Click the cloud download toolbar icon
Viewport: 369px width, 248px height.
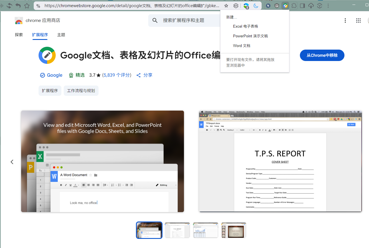tap(311, 6)
